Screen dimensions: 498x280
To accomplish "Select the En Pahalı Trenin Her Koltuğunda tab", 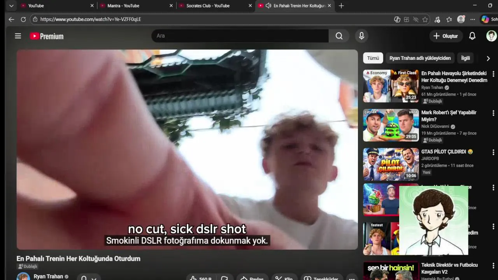I will pyautogui.click(x=295, y=6).
